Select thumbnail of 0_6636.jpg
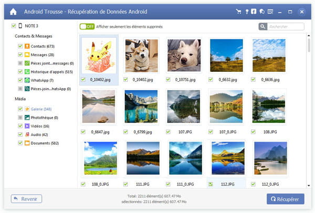 (x=269, y=56)
